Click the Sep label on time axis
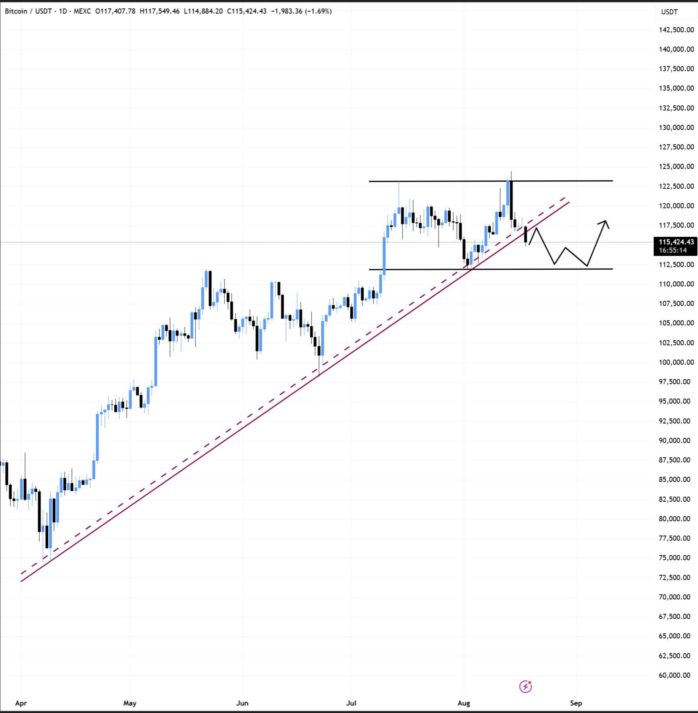The height and width of the screenshot is (713, 698). (576, 703)
